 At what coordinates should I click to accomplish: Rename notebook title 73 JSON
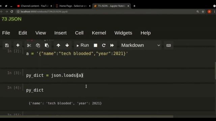pos(11,19)
